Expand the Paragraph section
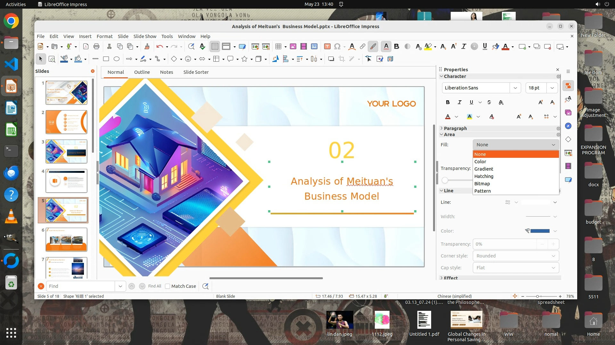The image size is (615, 345). [x=455, y=128]
